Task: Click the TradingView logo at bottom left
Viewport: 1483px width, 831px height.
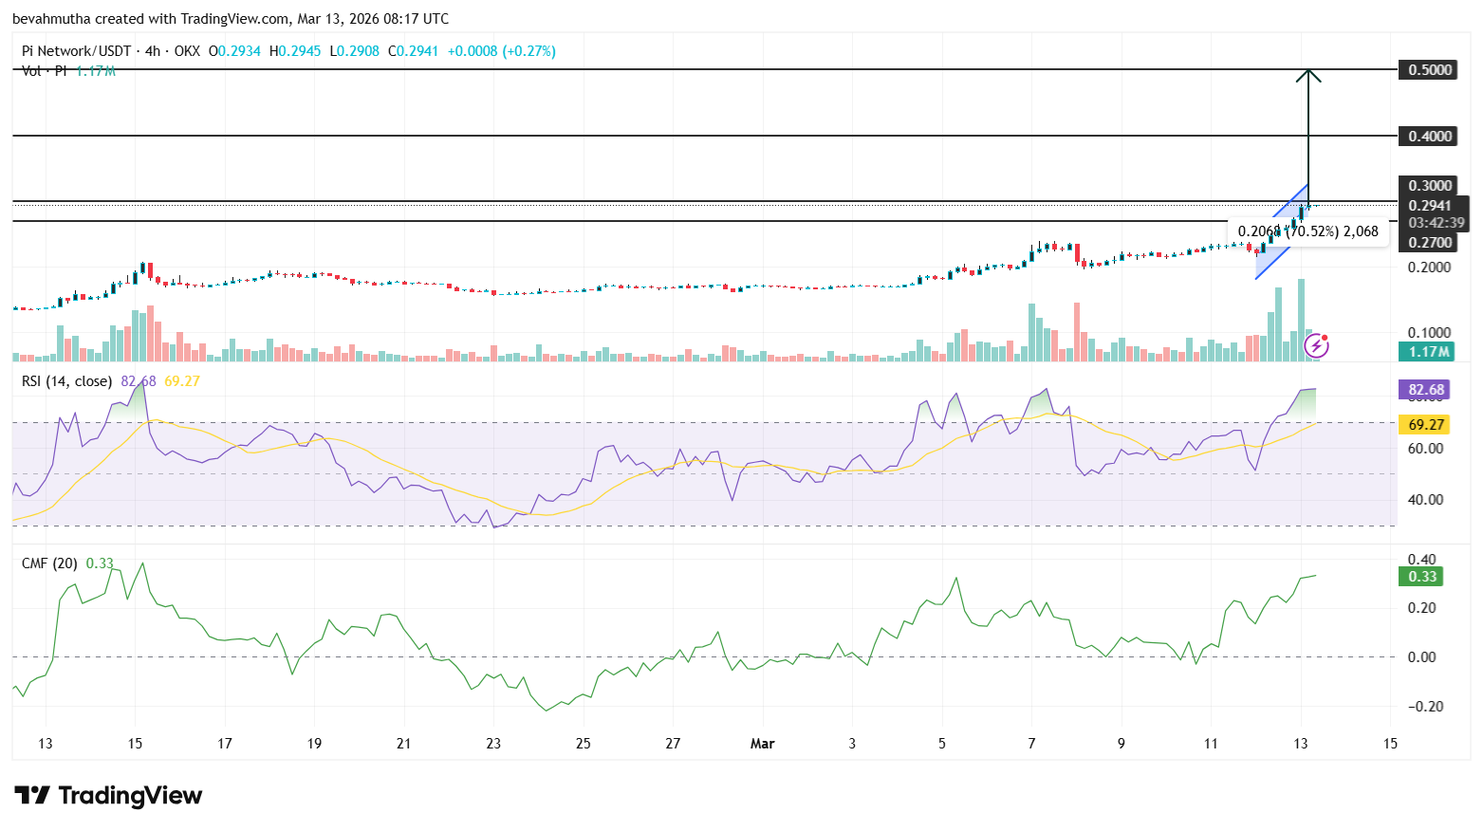Action: (x=107, y=795)
